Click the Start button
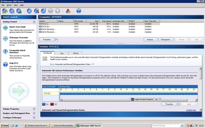The width and height of the screenshot is (205, 128). point(4,126)
